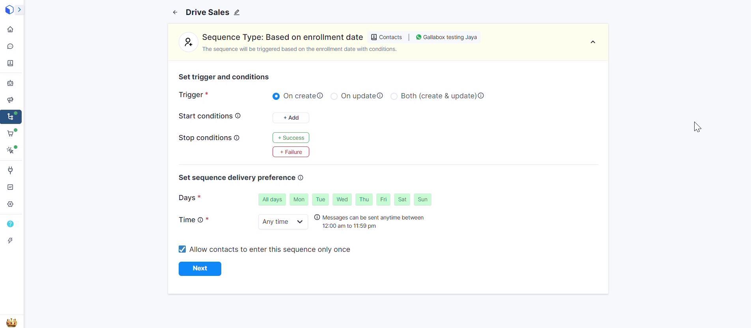The width and height of the screenshot is (751, 328).
Task: Go back using the left arrow
Action: point(175,12)
